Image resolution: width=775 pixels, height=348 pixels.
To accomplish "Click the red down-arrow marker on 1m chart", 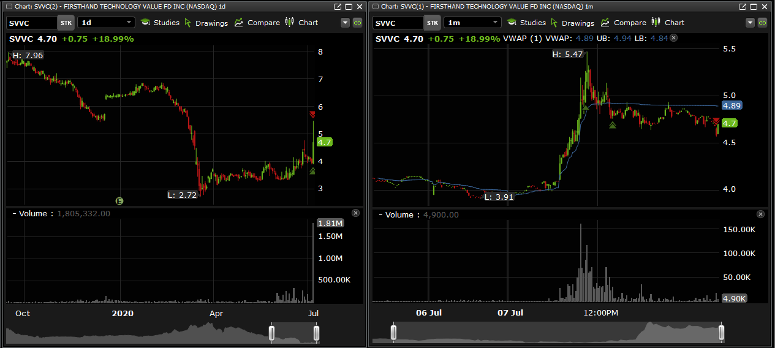I will tap(716, 121).
